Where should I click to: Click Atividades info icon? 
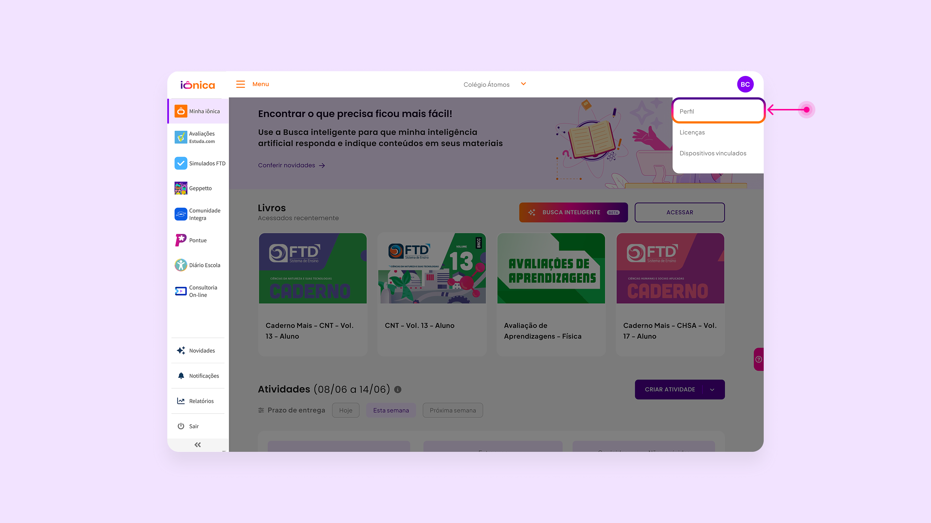[398, 390]
